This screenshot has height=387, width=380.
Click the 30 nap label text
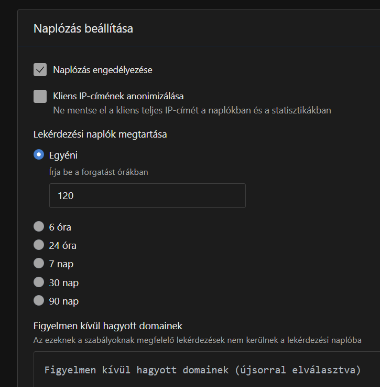point(64,283)
